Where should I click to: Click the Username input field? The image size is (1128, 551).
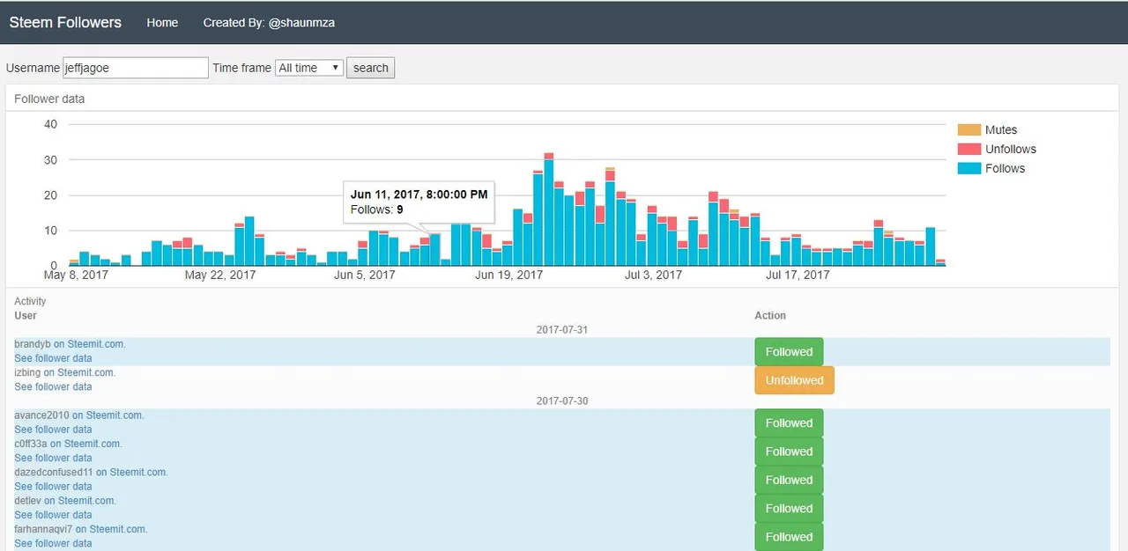pos(136,68)
